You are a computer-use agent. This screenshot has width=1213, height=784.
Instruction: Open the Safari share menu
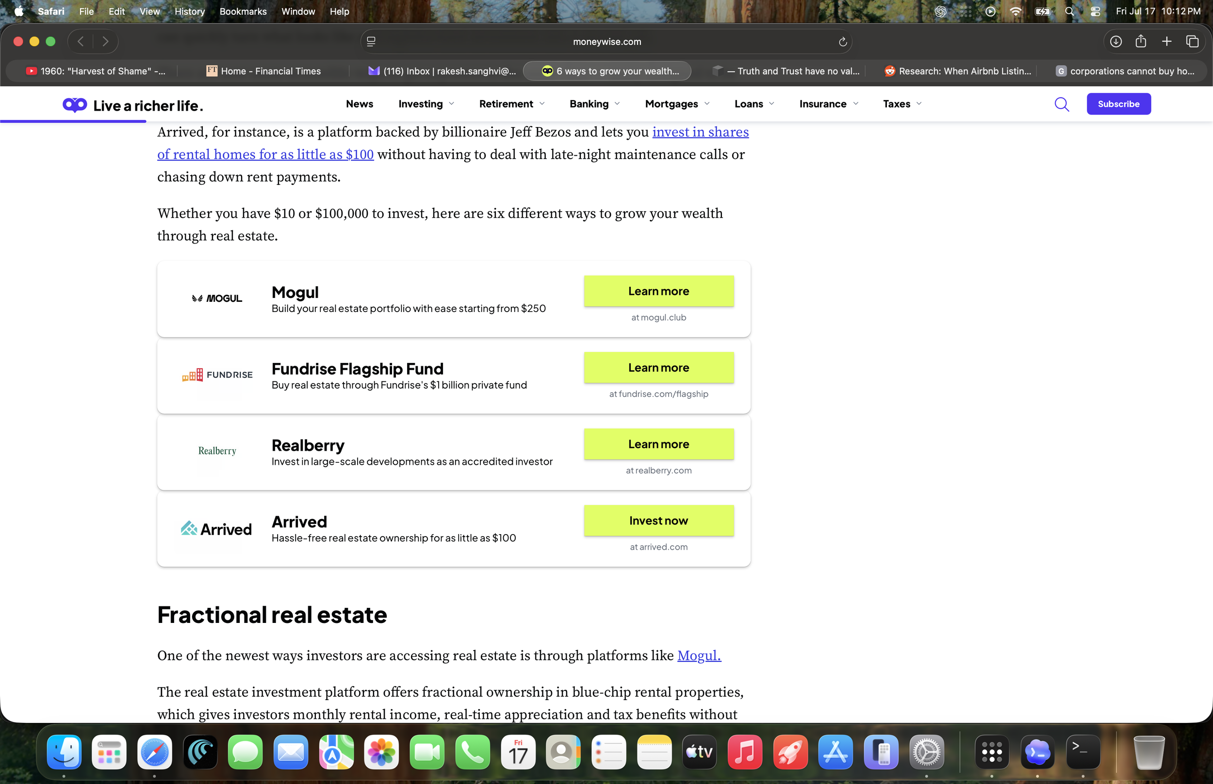pyautogui.click(x=1141, y=41)
